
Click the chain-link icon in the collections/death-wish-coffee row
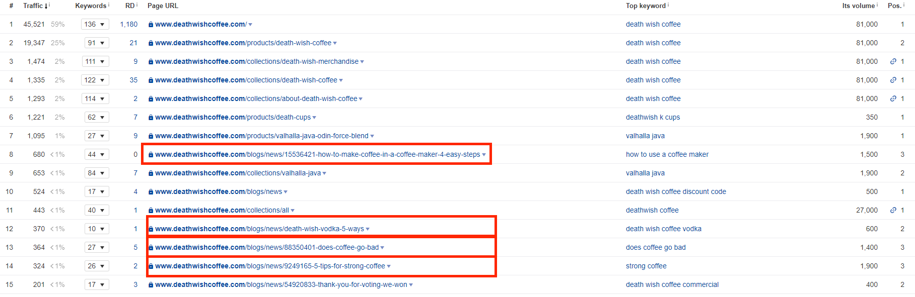pos(893,80)
